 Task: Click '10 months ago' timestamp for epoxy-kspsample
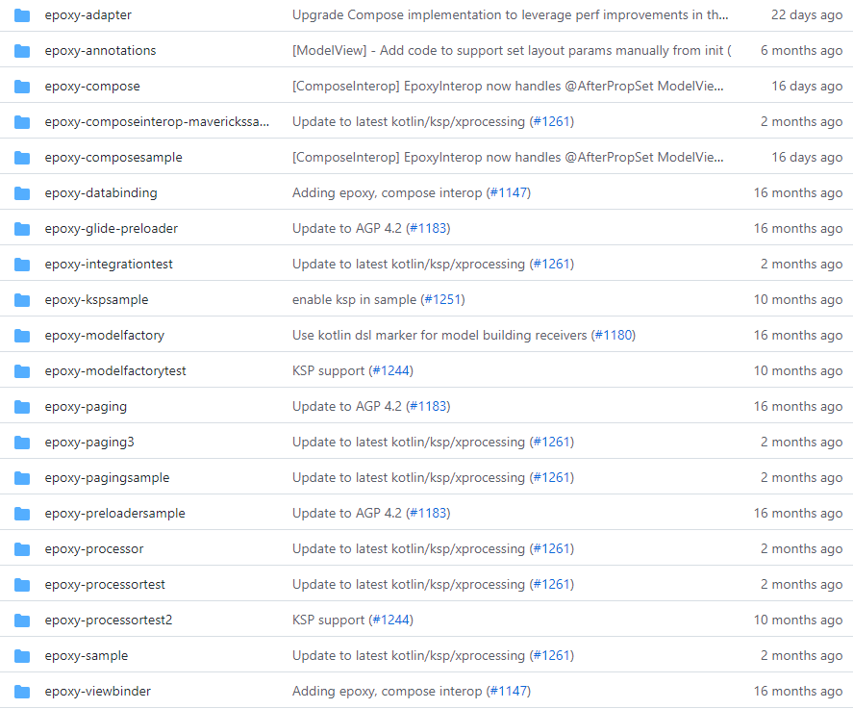tap(798, 300)
